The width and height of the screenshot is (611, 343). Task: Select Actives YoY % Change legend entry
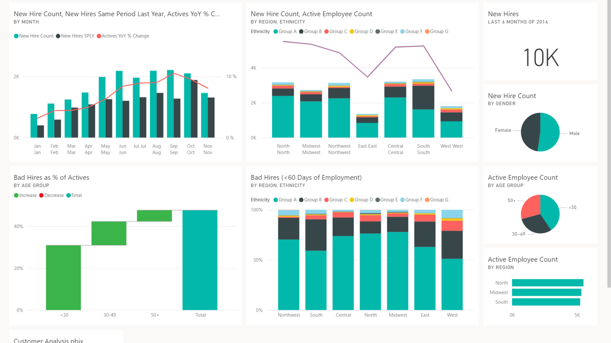123,36
